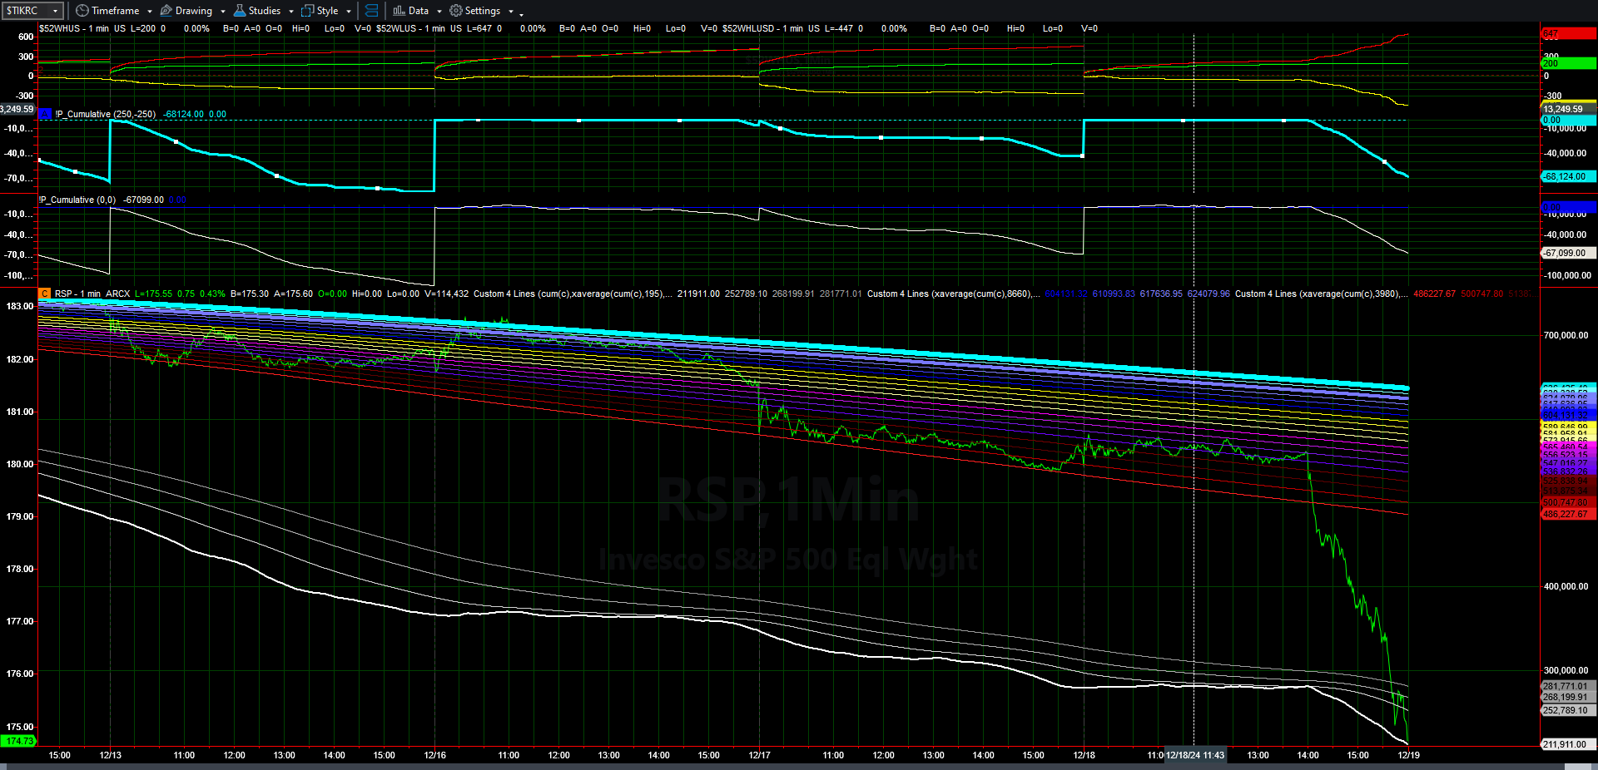1598x770 pixels.
Task: Click the blue stacked-panes icon in toolbar
Action: [x=371, y=11]
